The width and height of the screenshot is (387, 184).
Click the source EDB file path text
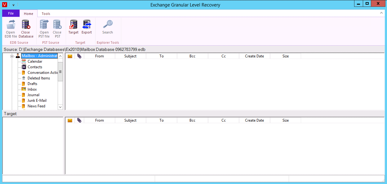click(74, 50)
